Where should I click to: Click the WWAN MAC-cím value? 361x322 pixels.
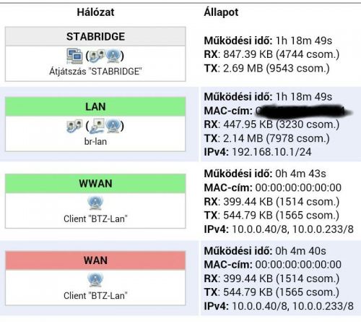tap(298, 187)
